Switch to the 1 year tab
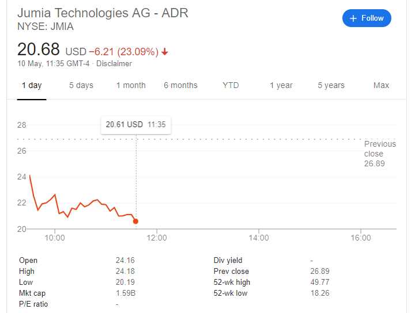This screenshot has width=415, height=313. coord(281,85)
